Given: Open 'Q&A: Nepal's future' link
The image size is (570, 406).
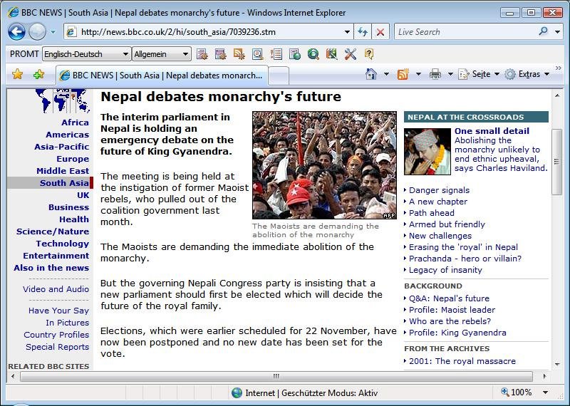Looking at the screenshot, I should [x=449, y=298].
